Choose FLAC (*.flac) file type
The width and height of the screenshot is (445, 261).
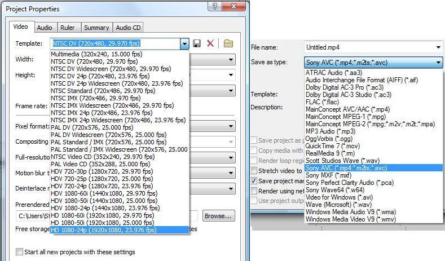373,102
